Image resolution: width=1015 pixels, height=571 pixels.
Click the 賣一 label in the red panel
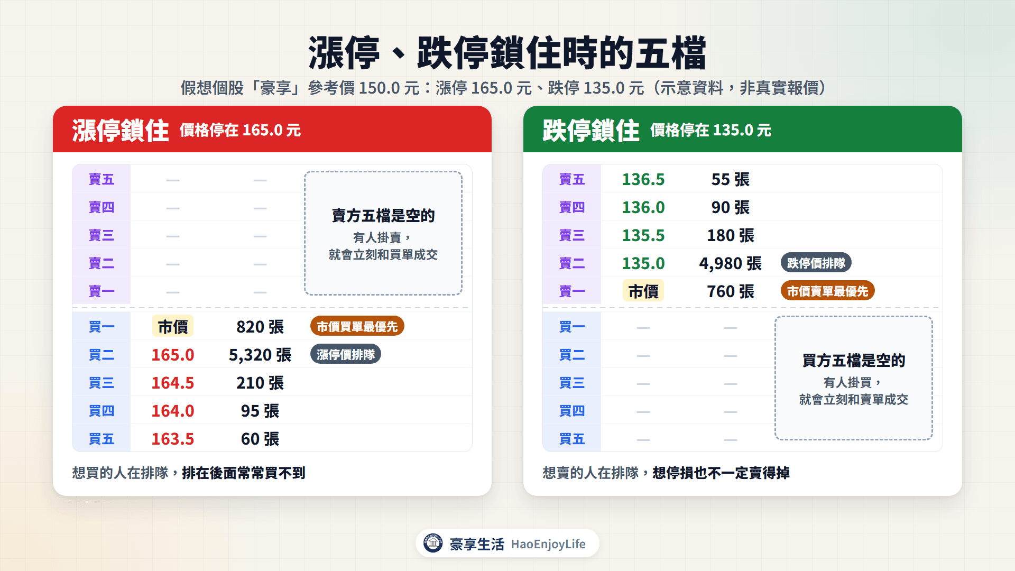[101, 291]
